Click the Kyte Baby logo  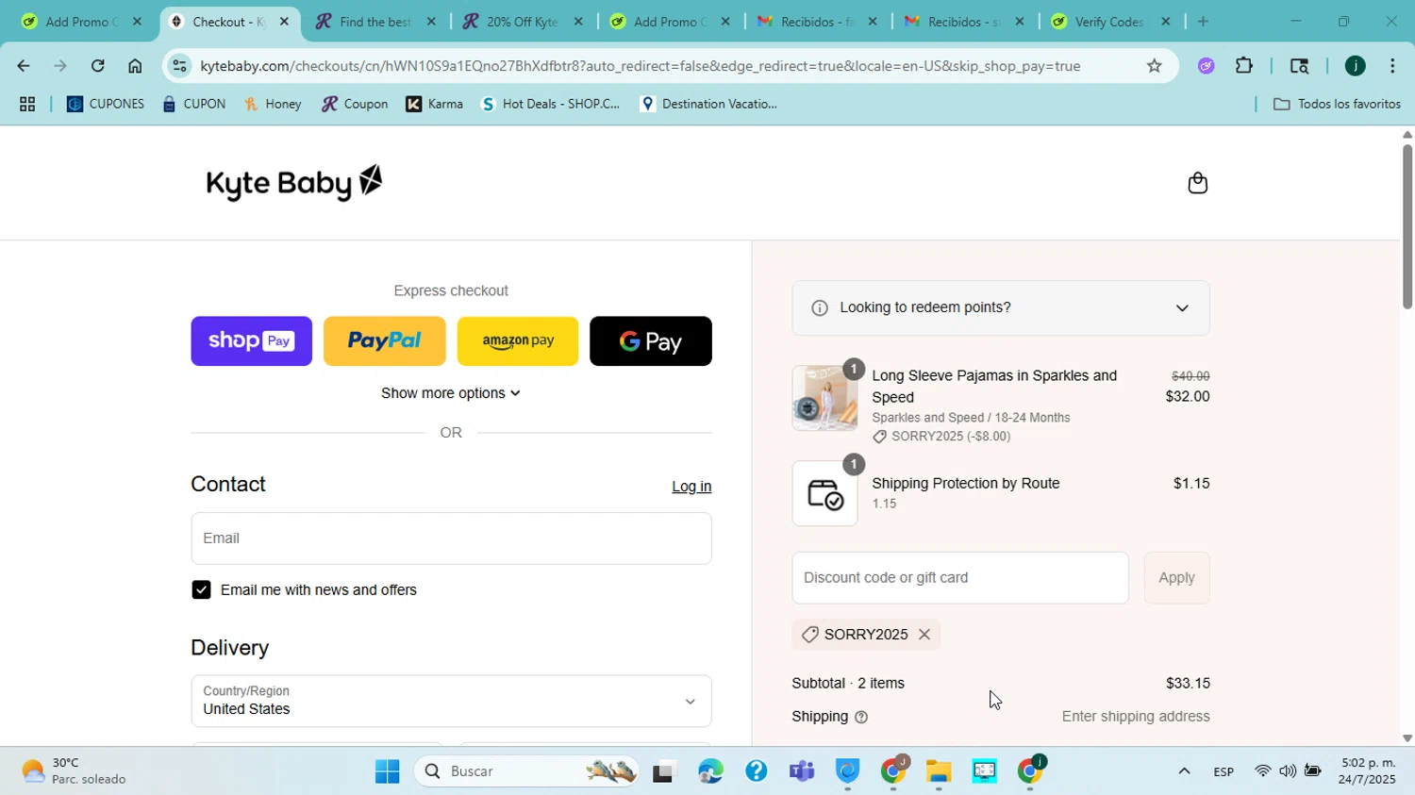pos(294,183)
